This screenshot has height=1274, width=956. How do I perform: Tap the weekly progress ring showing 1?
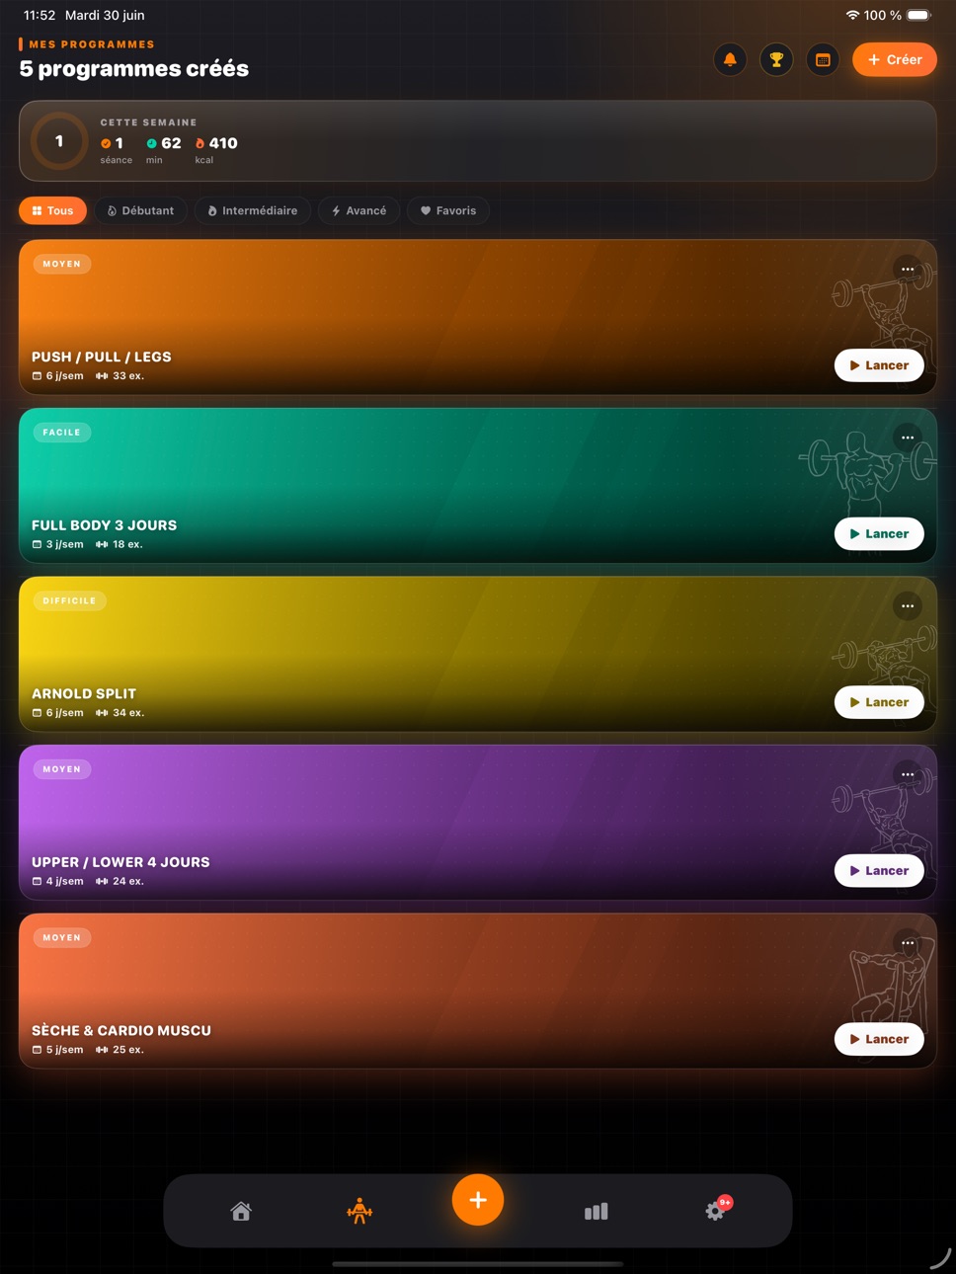coord(59,141)
